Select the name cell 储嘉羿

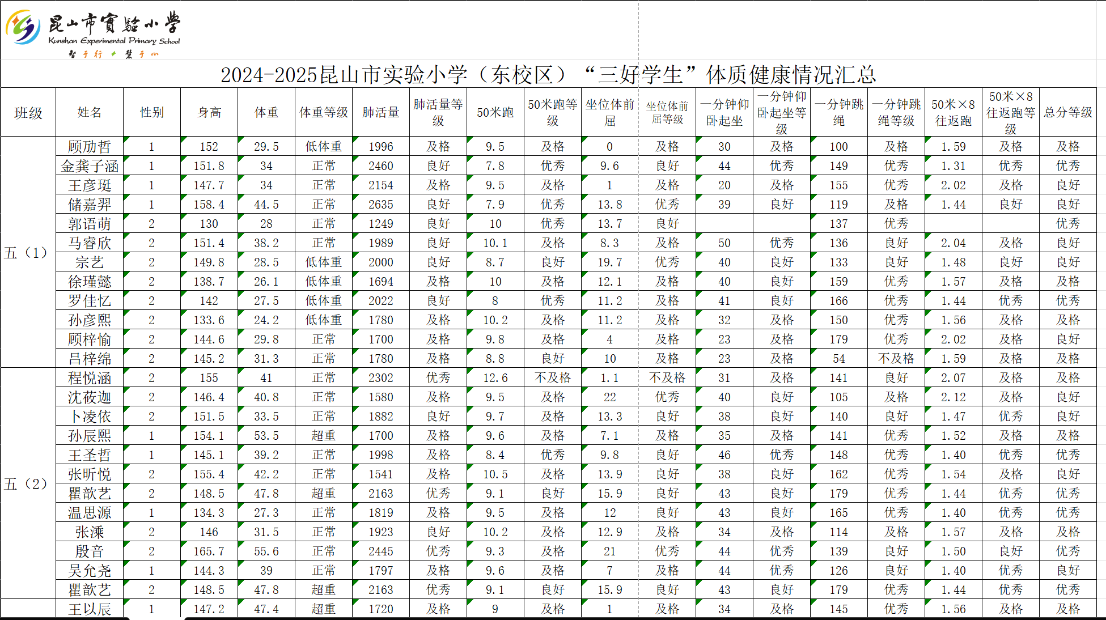click(x=90, y=205)
